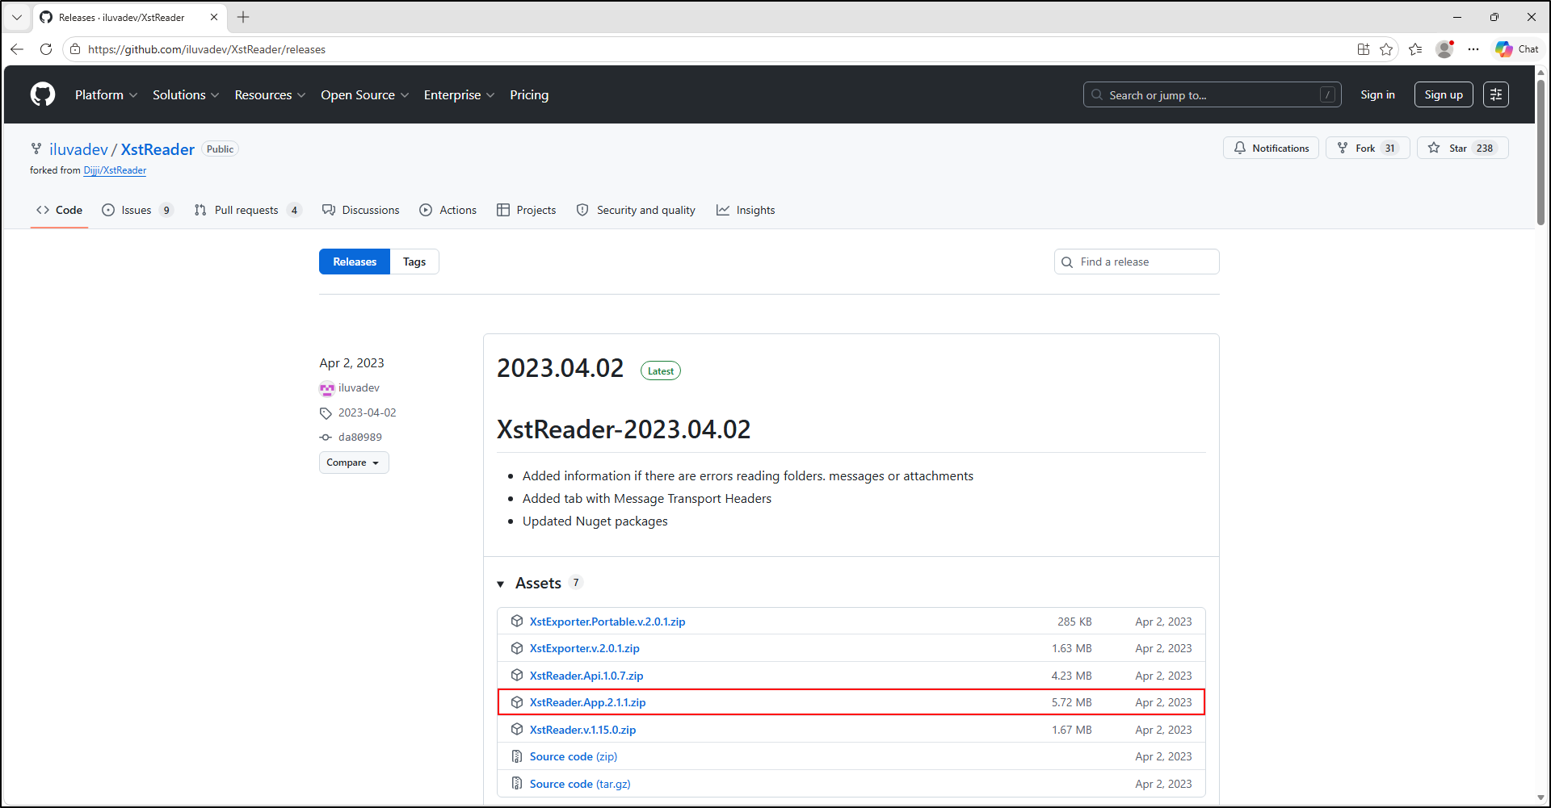The height and width of the screenshot is (808, 1551).
Task: Open the Pull requests tab
Action: point(247,210)
